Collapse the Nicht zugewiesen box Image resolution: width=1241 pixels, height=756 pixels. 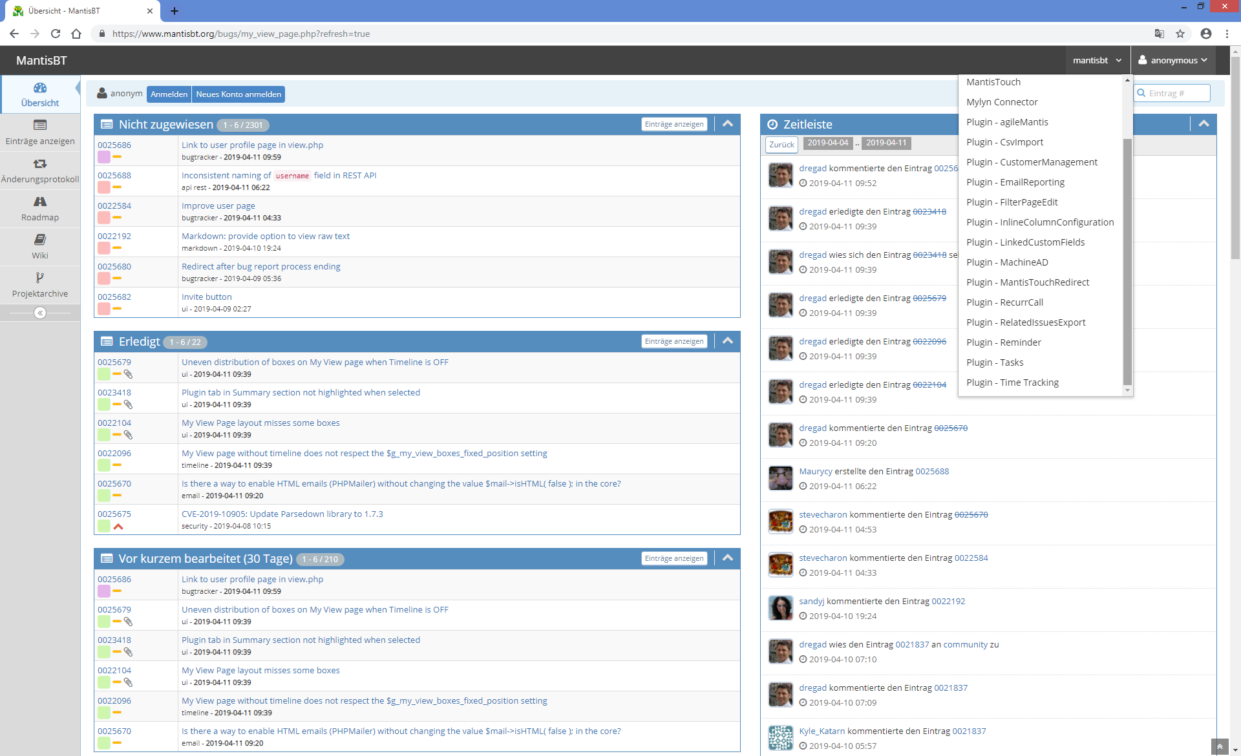[728, 124]
